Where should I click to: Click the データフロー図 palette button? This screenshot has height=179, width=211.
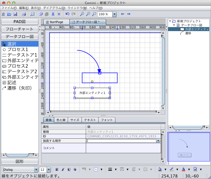[x=20, y=37]
